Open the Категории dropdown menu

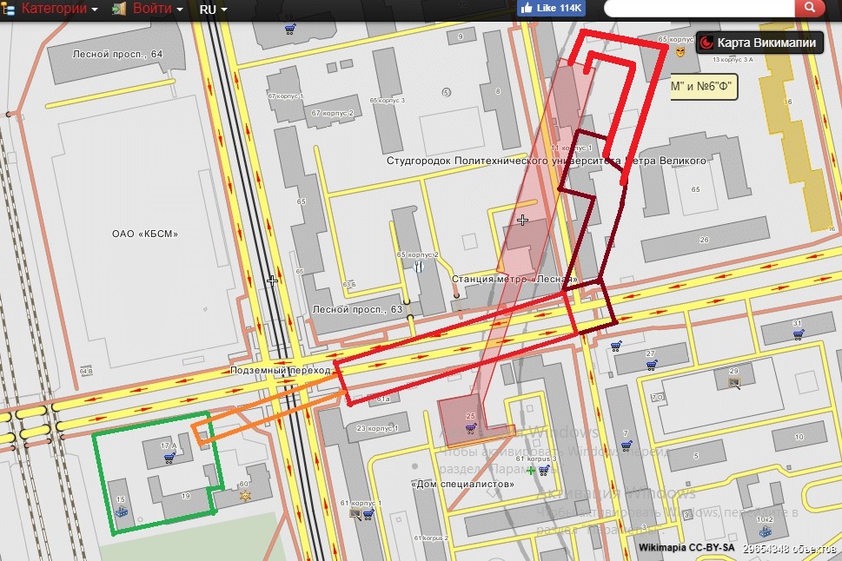pyautogui.click(x=59, y=9)
